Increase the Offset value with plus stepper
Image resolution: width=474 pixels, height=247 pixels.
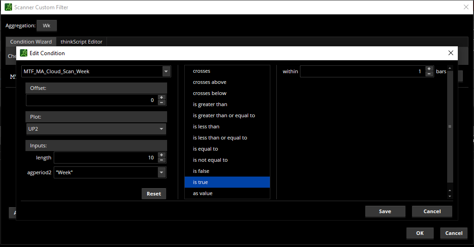tap(161, 97)
